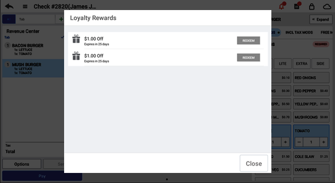
Task: Open the hamburger menu
Action: (x=25, y=6)
